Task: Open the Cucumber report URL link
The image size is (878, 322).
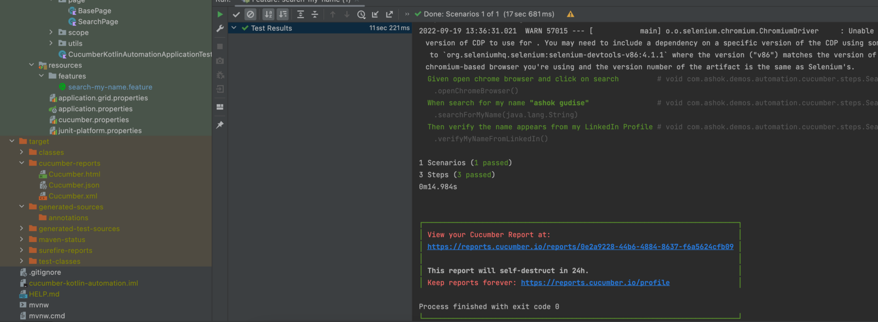Action: point(580,247)
